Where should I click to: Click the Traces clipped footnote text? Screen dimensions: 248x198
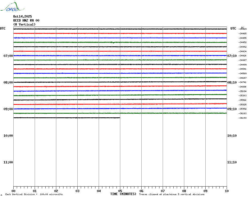[x=172, y=195]
